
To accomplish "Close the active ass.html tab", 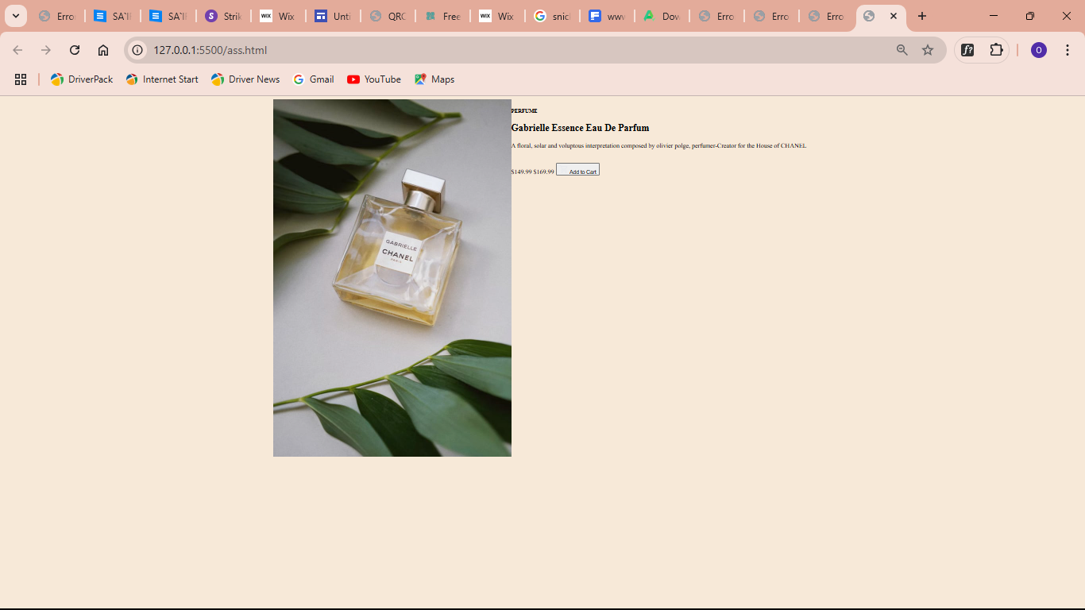I will pyautogui.click(x=894, y=16).
